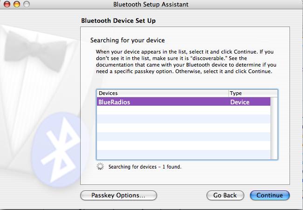Image resolution: width=303 pixels, height=210 pixels.
Task: Sort by the Devices column header
Action: click(x=163, y=93)
